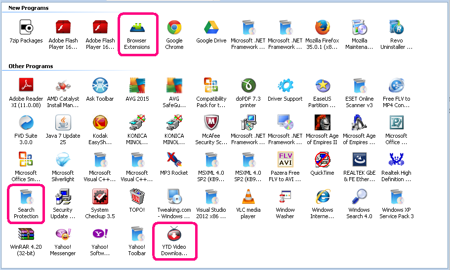Click the Microsoft Silverlight icon
The height and width of the screenshot is (270, 450).
[x=63, y=159]
